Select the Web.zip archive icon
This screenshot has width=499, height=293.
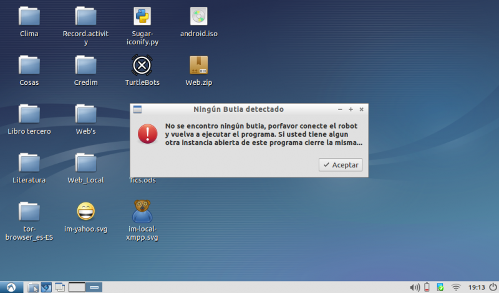pyautogui.click(x=198, y=65)
